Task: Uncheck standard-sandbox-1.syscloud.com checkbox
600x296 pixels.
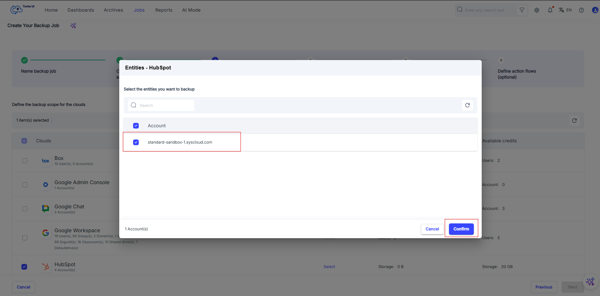Action: pos(136,142)
